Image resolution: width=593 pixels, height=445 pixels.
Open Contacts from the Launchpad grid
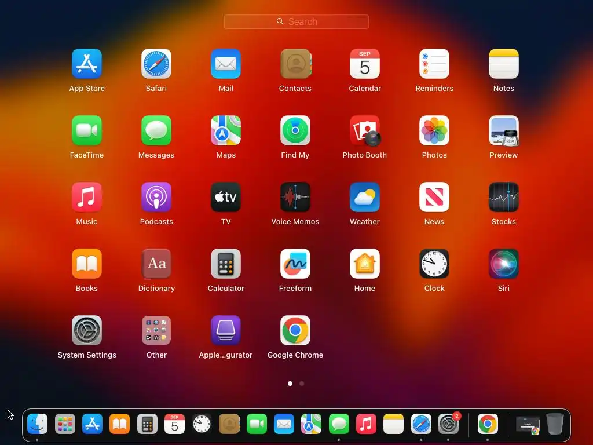[295, 64]
